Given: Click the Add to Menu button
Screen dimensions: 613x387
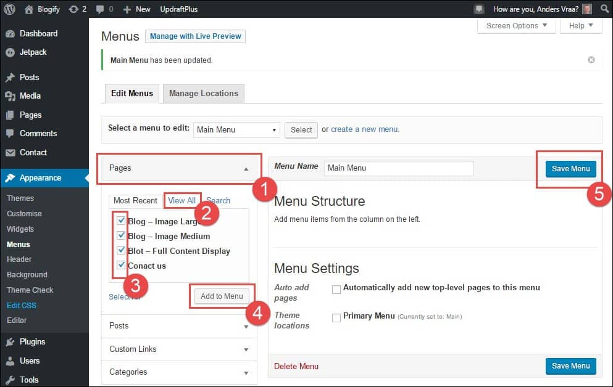Looking at the screenshot, I should pos(222,296).
